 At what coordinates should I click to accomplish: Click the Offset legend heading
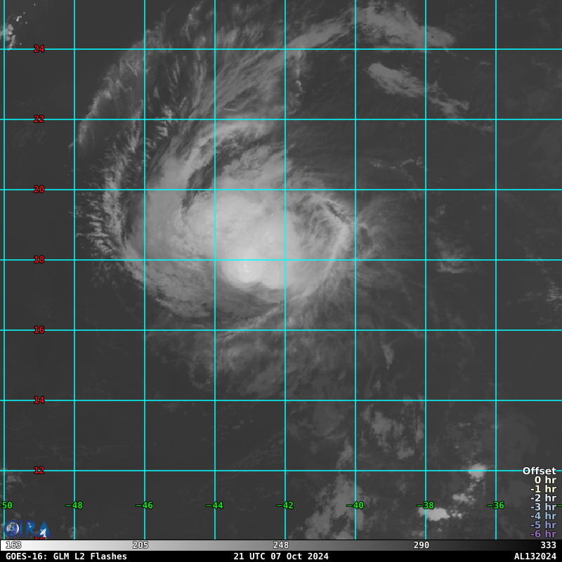tap(540, 471)
